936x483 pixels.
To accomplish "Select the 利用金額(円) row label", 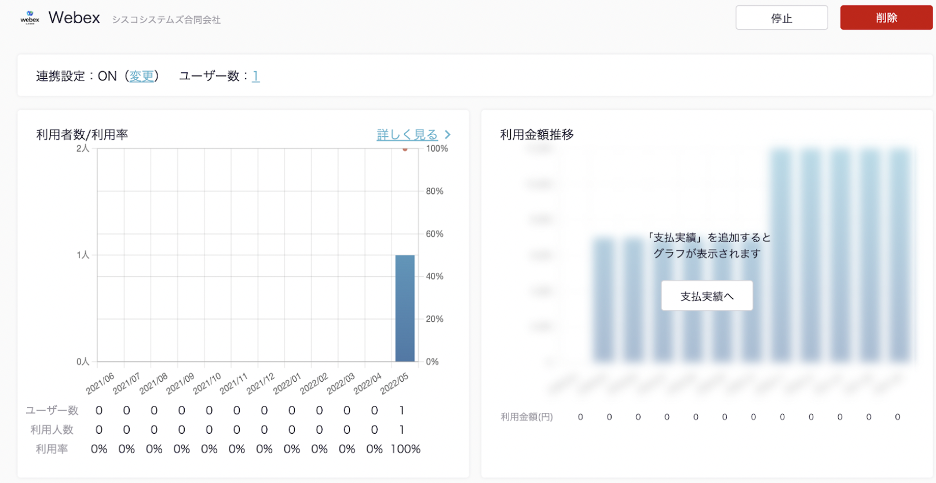I will [x=526, y=416].
